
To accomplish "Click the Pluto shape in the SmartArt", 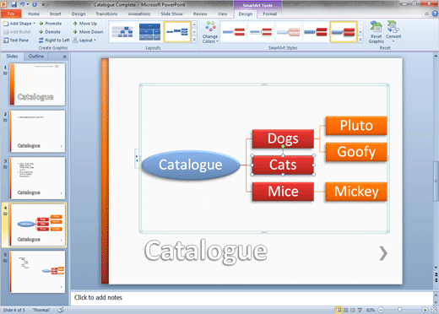I will point(356,126).
